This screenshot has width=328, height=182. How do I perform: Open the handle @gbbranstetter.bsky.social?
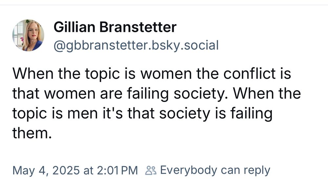click(x=136, y=45)
